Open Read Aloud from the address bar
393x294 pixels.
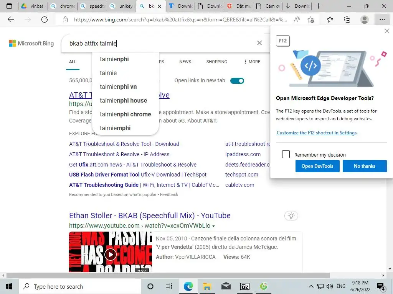(x=297, y=20)
